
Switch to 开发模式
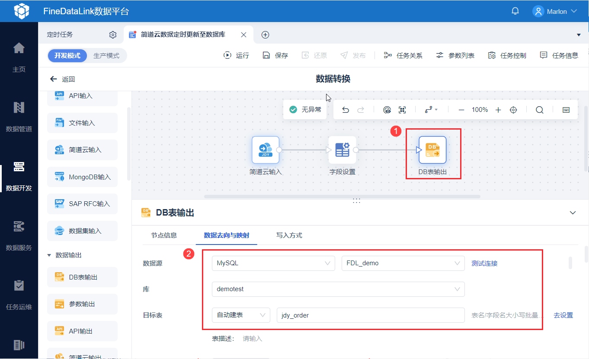click(x=67, y=56)
